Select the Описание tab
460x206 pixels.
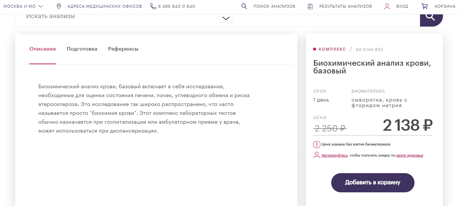click(x=43, y=49)
